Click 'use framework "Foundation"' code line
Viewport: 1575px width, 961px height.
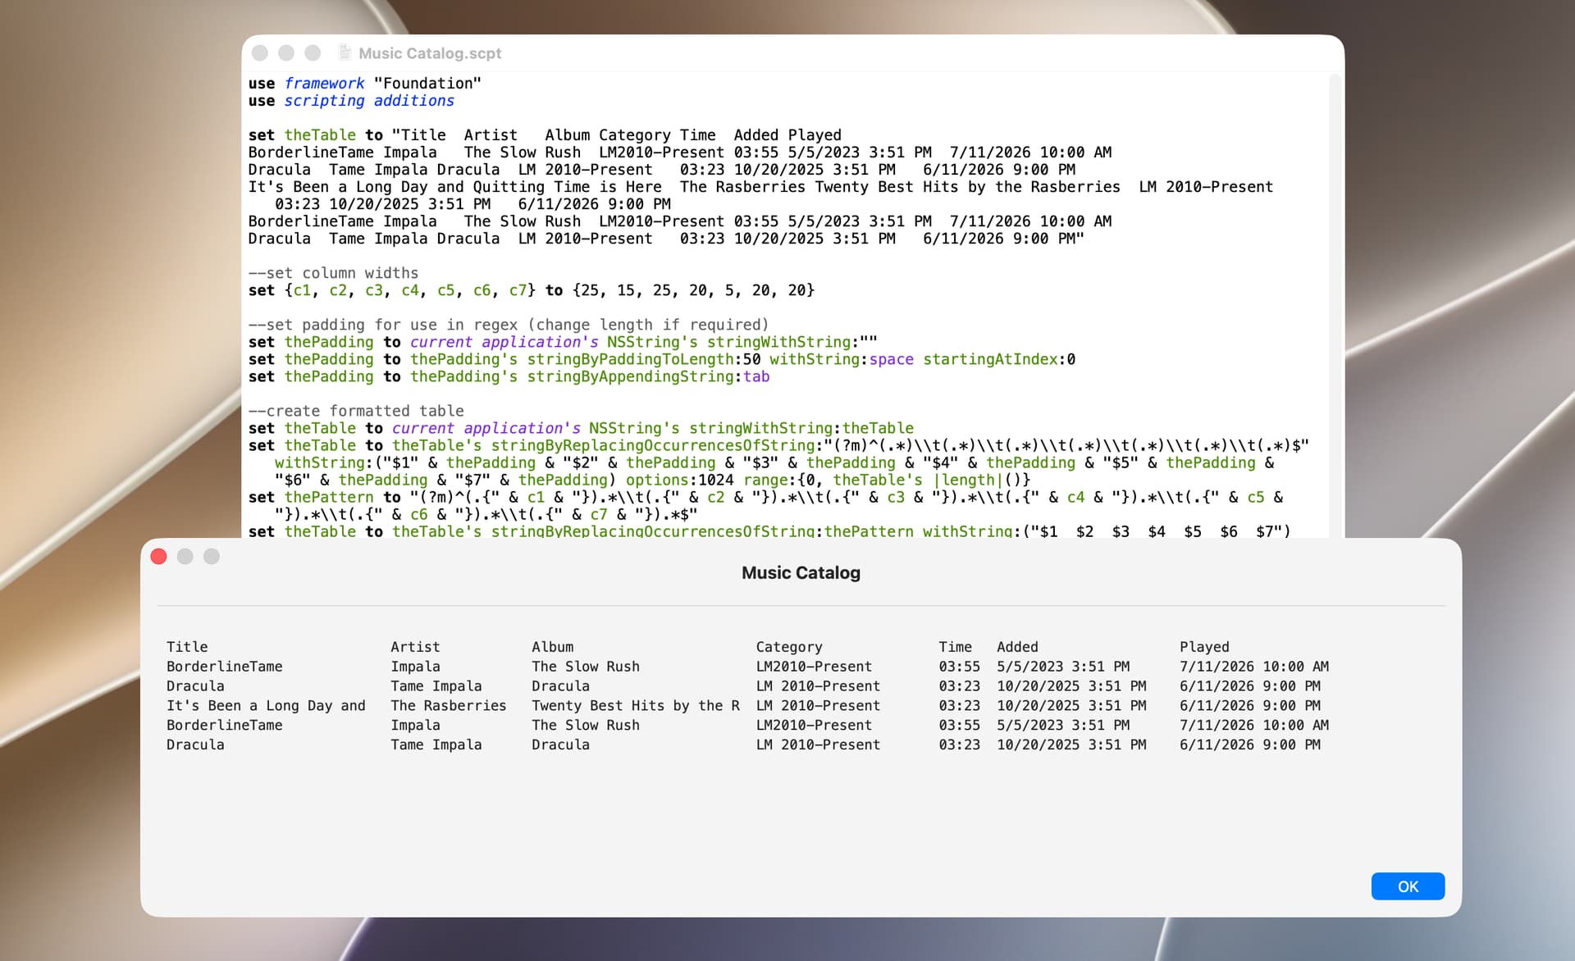tap(365, 84)
